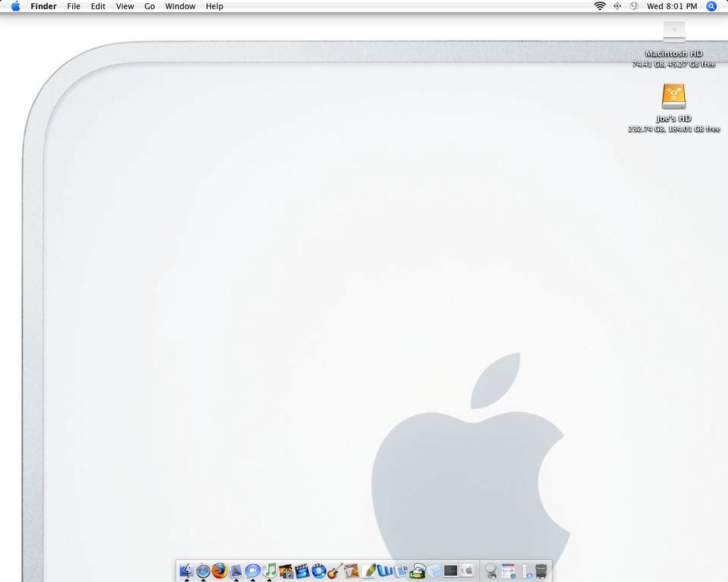Open iTunes music note icon
728x582 pixels.
pos(269,571)
